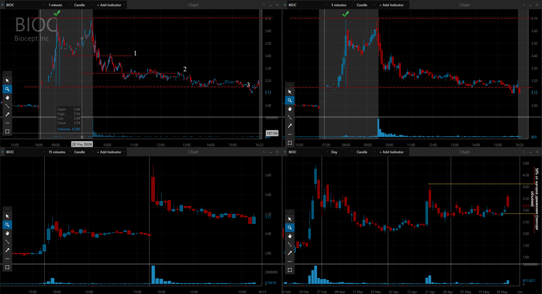The image size is (542, 294).
Task: Click the 3.17 current price label on the Day chart
Action: (x=526, y=206)
